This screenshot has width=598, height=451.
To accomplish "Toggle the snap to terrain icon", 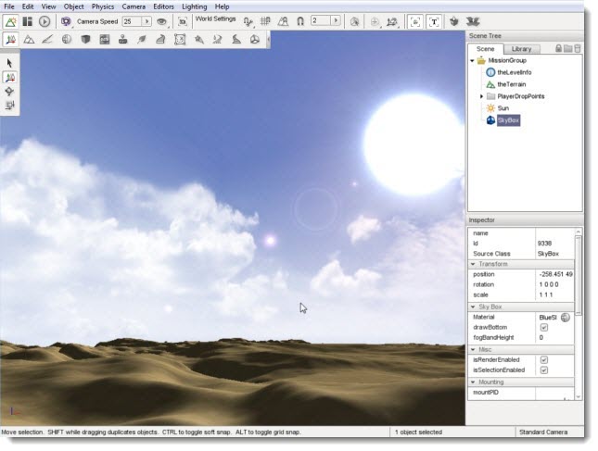I will 283,21.
